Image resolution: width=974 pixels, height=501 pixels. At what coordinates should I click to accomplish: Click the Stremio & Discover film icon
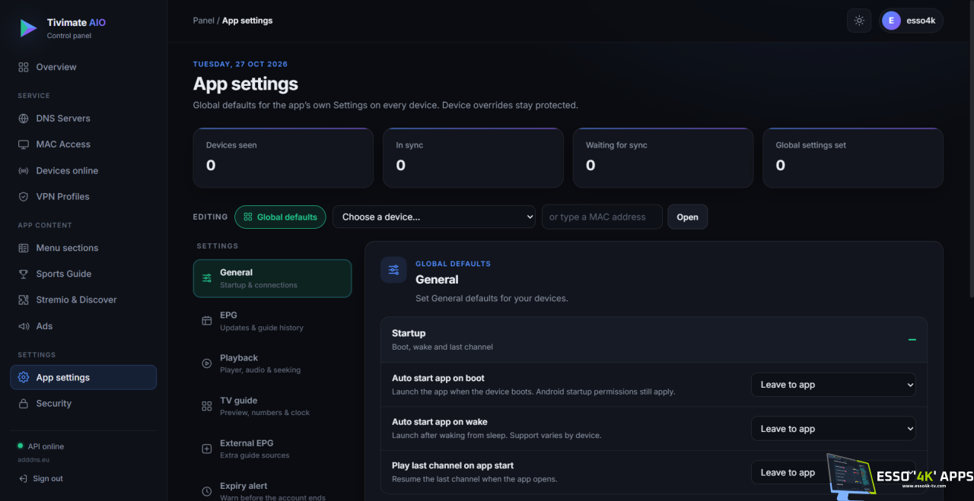(24, 300)
